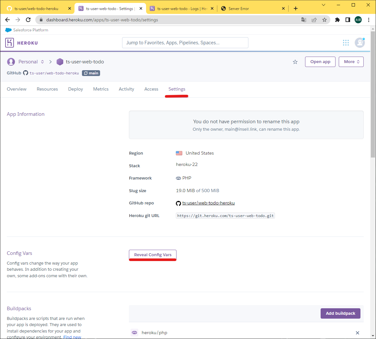The height and width of the screenshot is (339, 376).
Task: Click the Heroku logo in header
Action: click(x=22, y=43)
